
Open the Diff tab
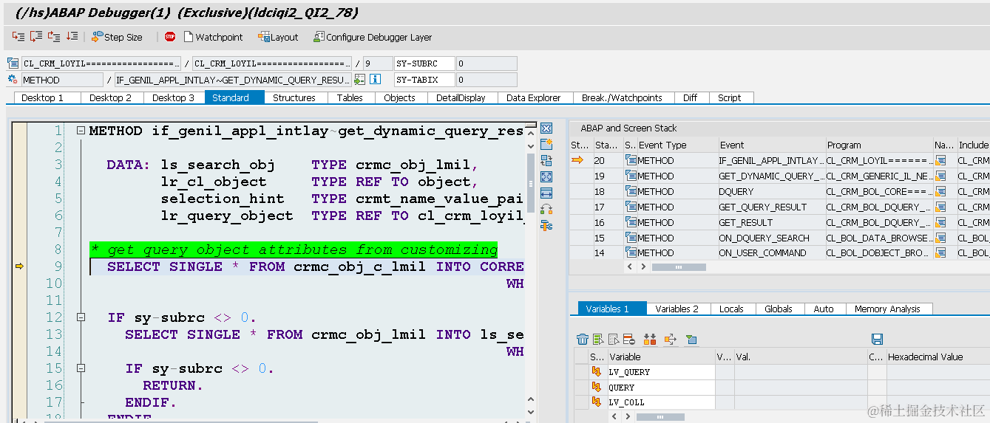691,97
